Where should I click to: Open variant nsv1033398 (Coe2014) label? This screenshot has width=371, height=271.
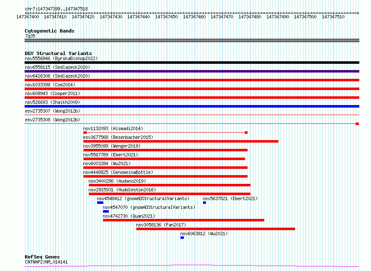[50, 85]
